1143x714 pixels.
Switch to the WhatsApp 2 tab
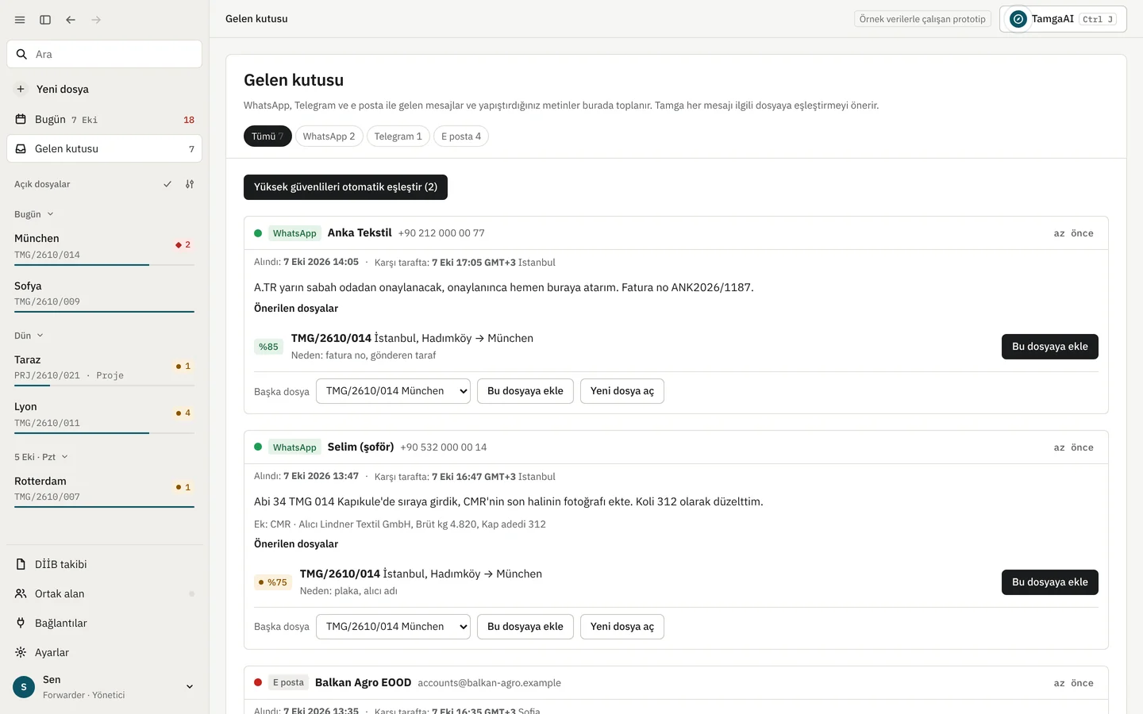coord(329,136)
